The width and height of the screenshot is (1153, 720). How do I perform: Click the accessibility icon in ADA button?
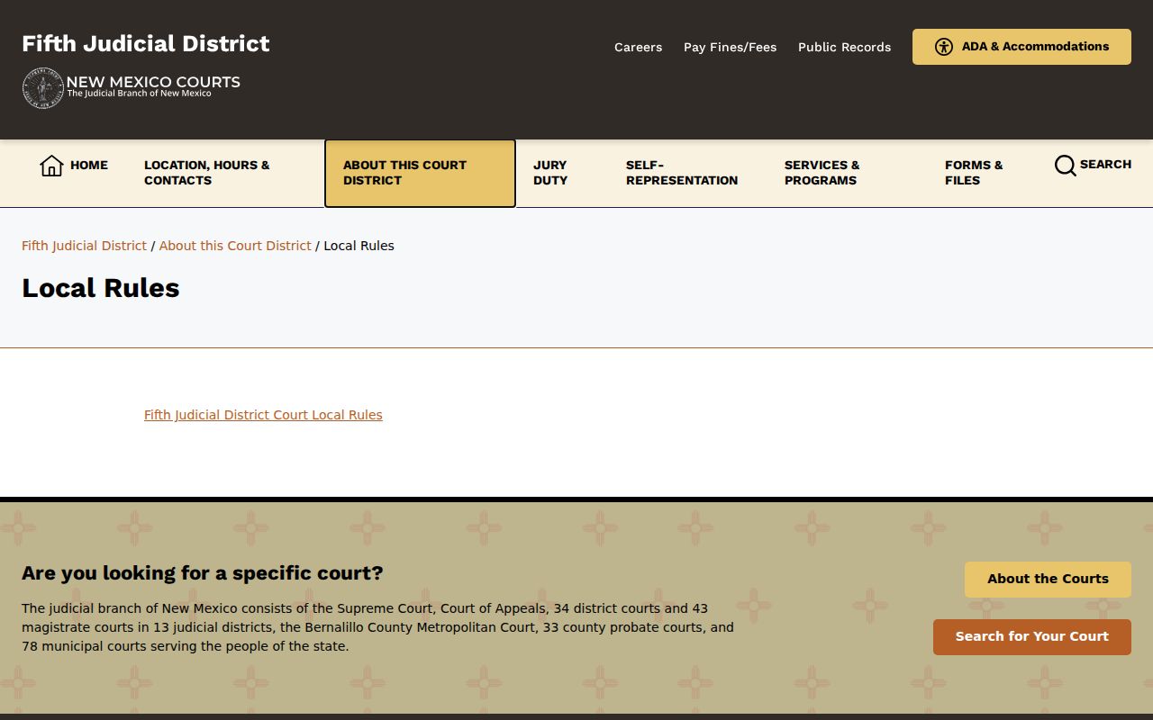944,47
